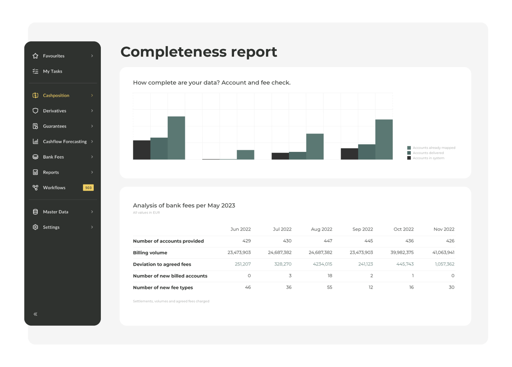This screenshot has width=512, height=367.
Task: Click the Favourites star icon
Action: 35,55
